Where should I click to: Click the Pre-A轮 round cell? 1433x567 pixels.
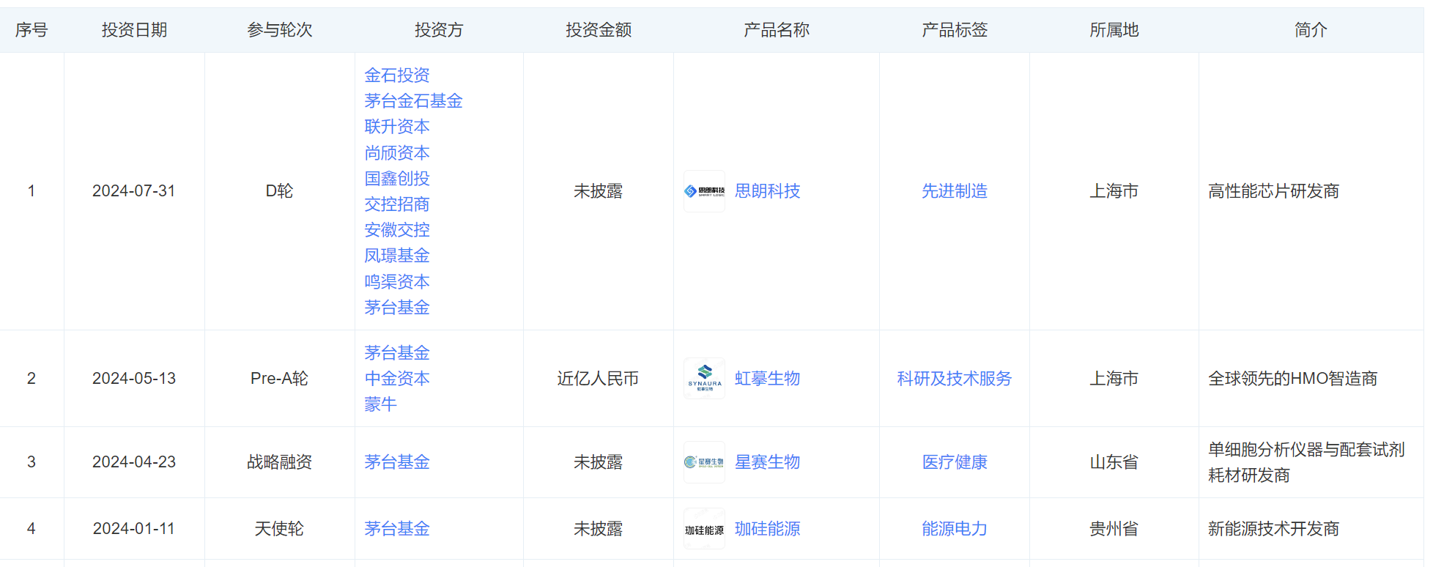[x=279, y=379]
